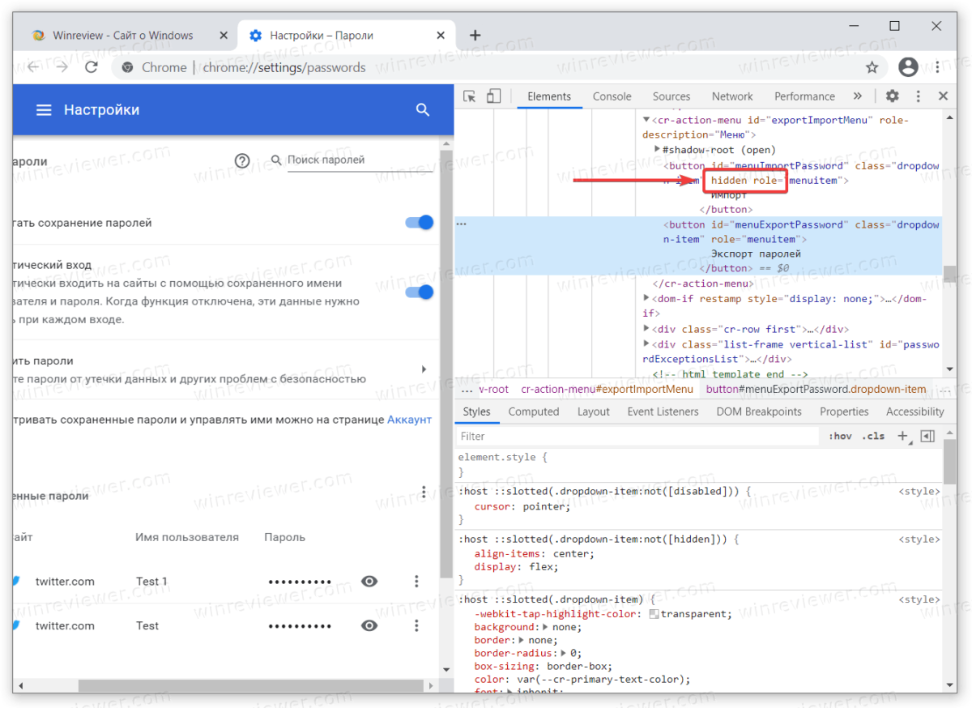Activate the DevTools inspect element picker

[x=469, y=96]
